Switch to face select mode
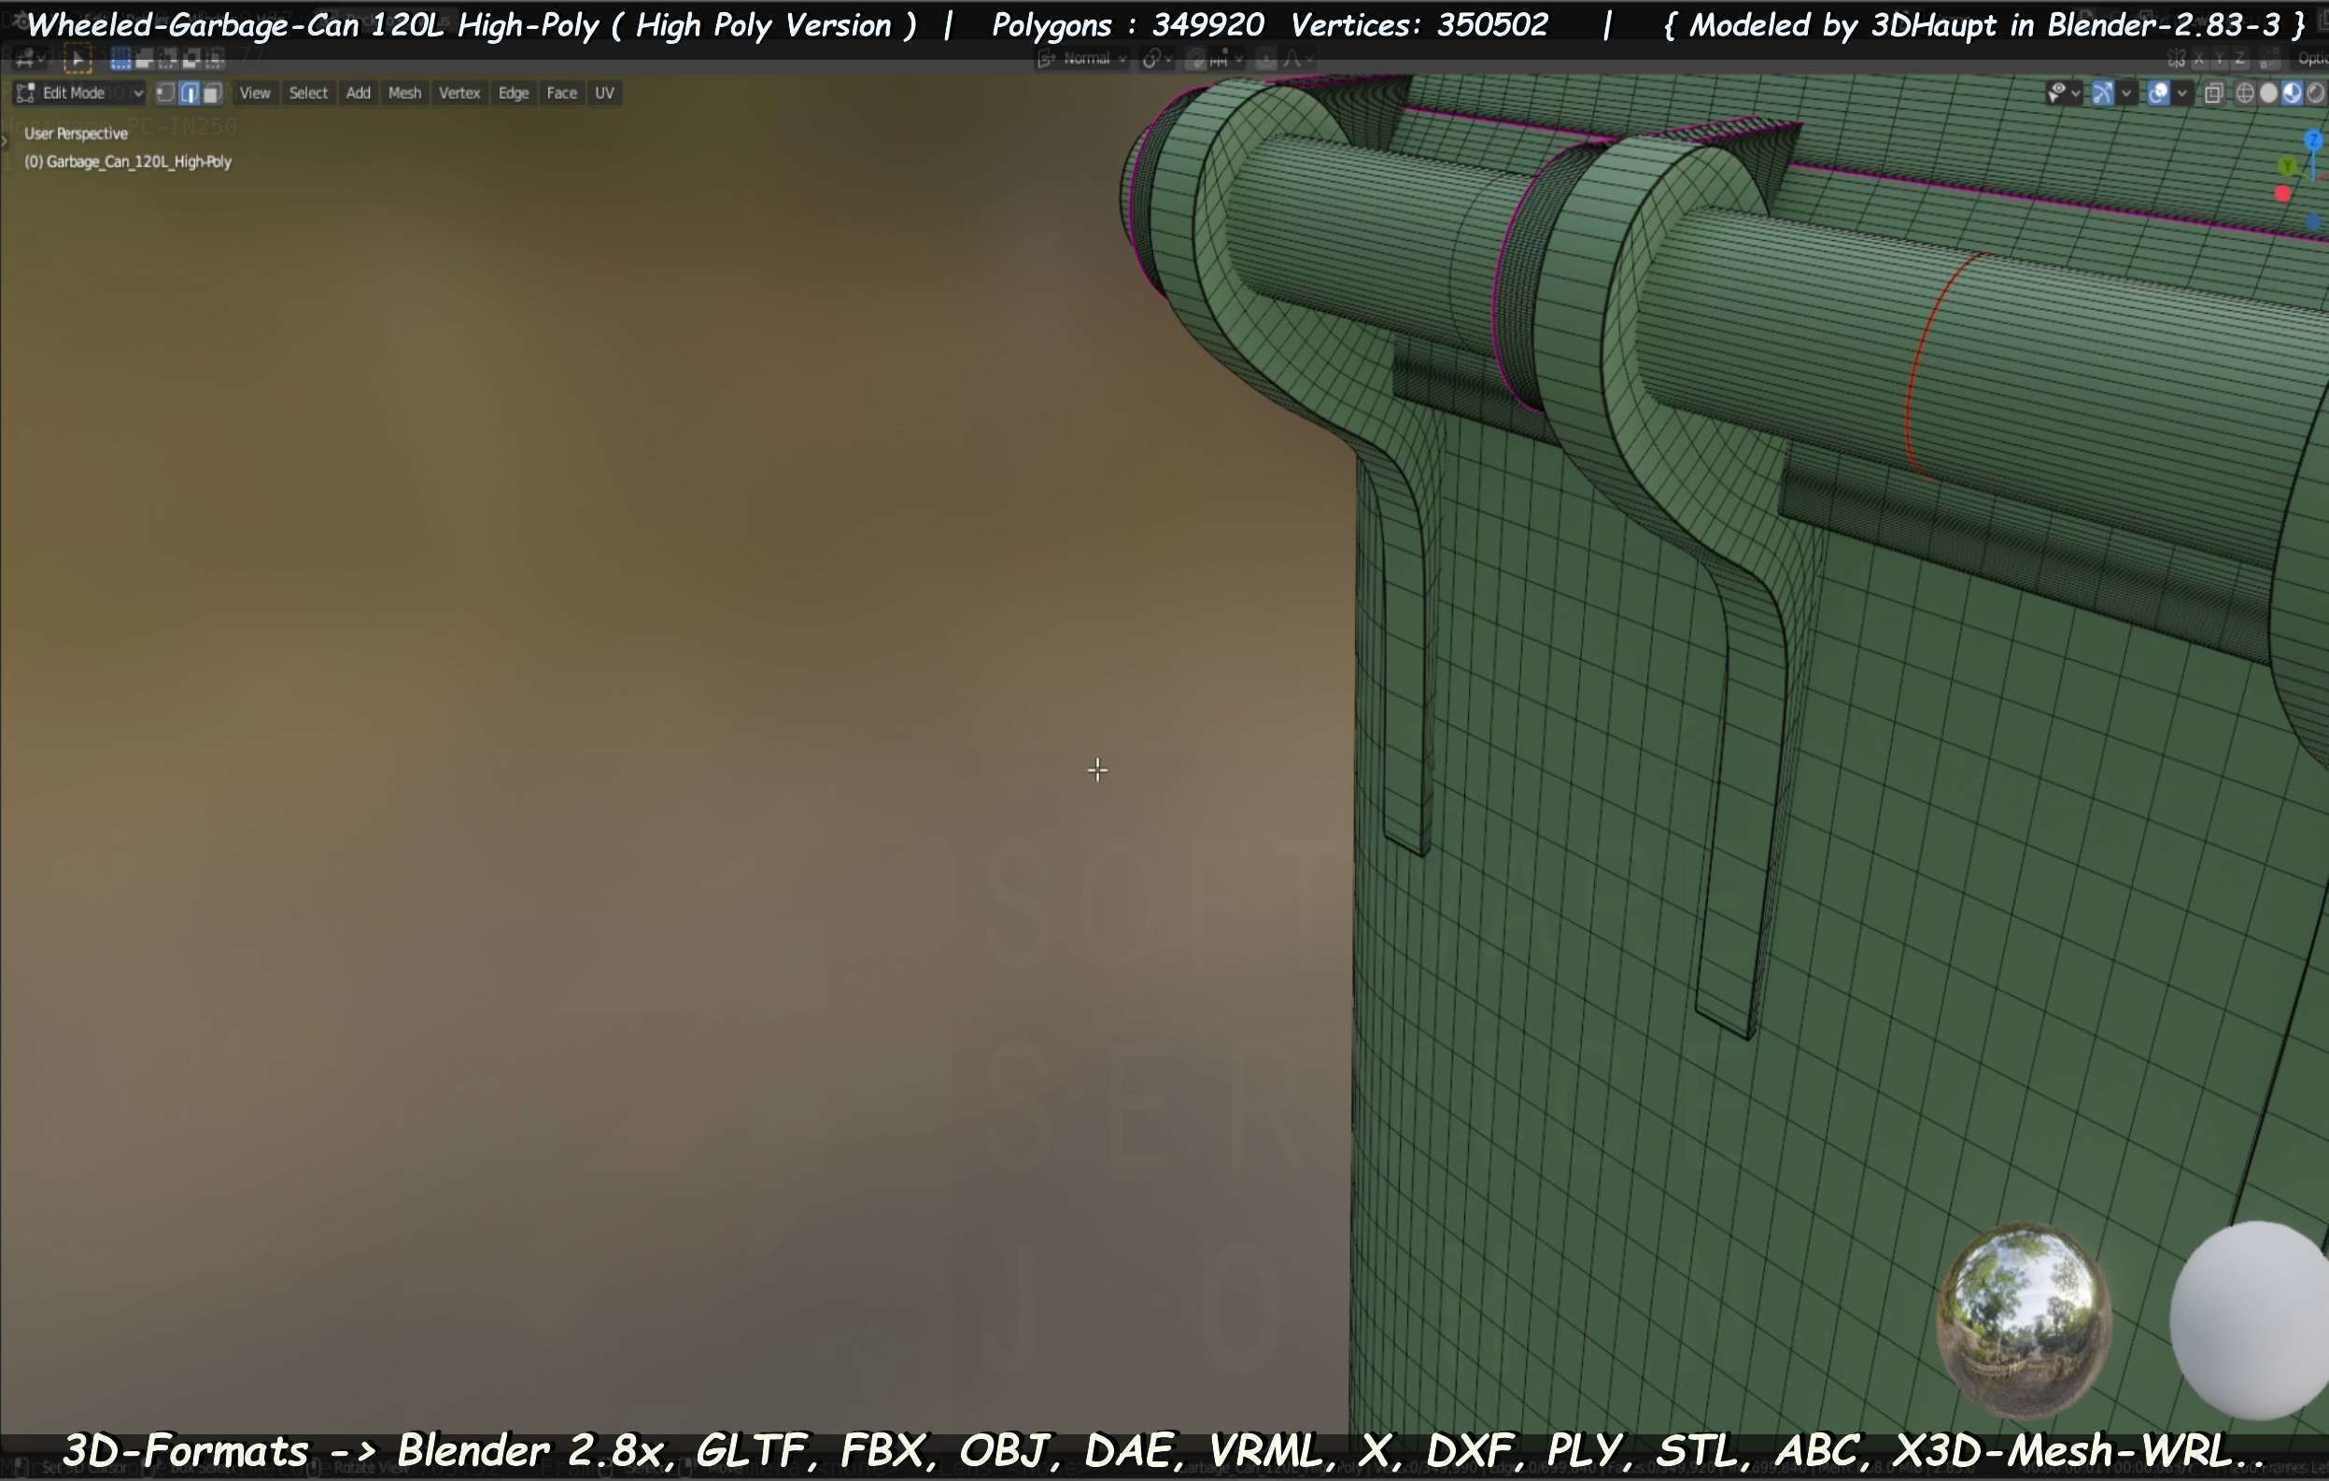 (x=212, y=92)
